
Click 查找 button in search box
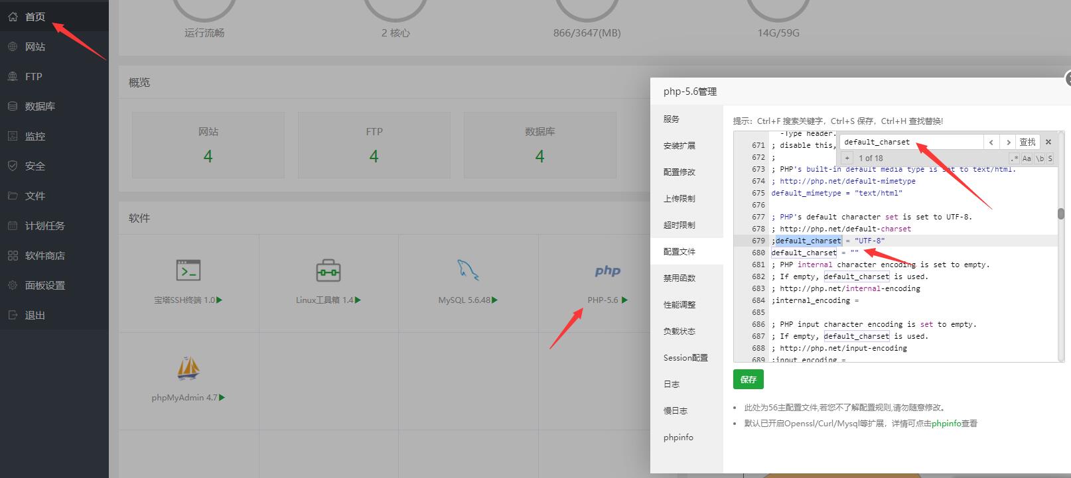pyautogui.click(x=1027, y=142)
